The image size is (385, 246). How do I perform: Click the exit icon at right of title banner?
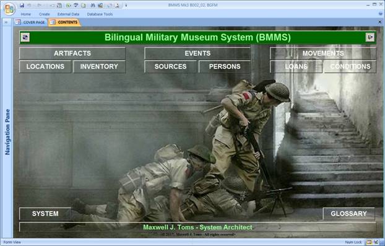pos(370,37)
